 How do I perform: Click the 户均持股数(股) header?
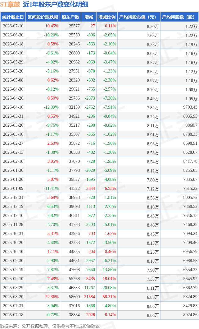[x=179, y=17]
